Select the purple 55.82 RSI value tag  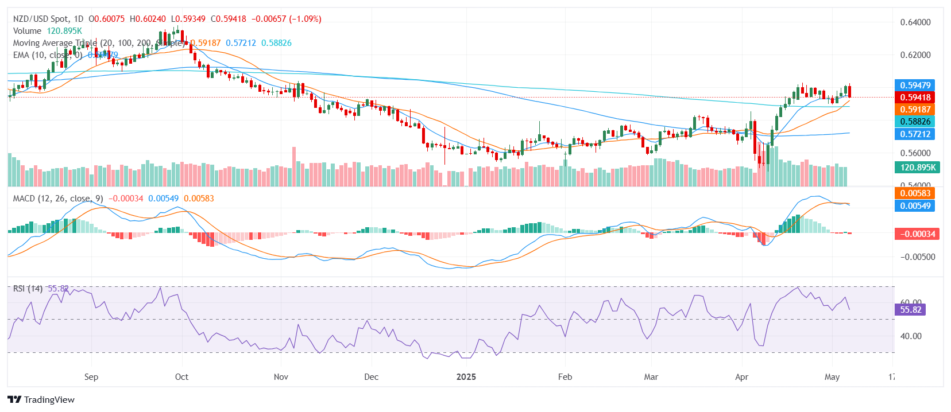910,310
